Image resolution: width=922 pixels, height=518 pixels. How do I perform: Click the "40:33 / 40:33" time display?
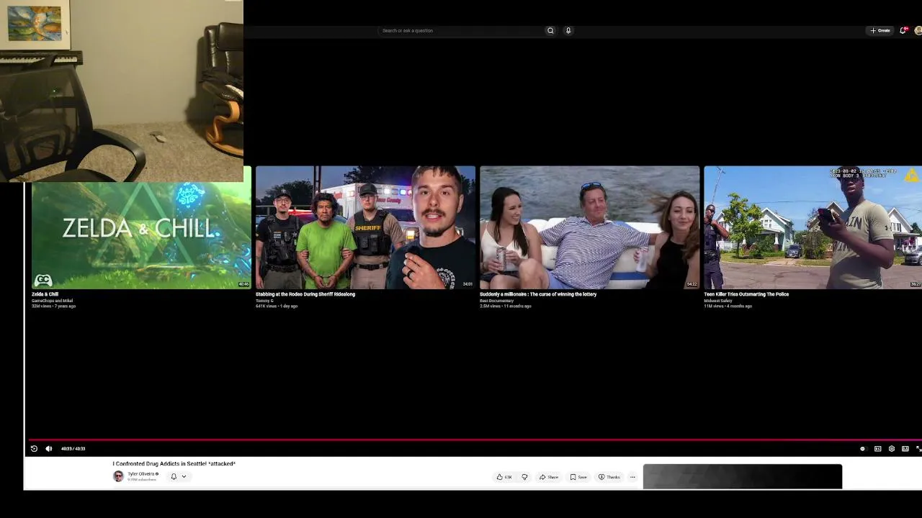[73, 449]
